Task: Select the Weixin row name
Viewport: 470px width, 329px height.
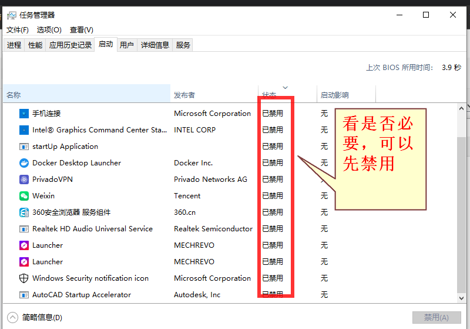Action: click(x=43, y=196)
